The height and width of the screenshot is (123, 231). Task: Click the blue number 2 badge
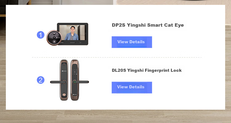pyautogui.click(x=41, y=80)
